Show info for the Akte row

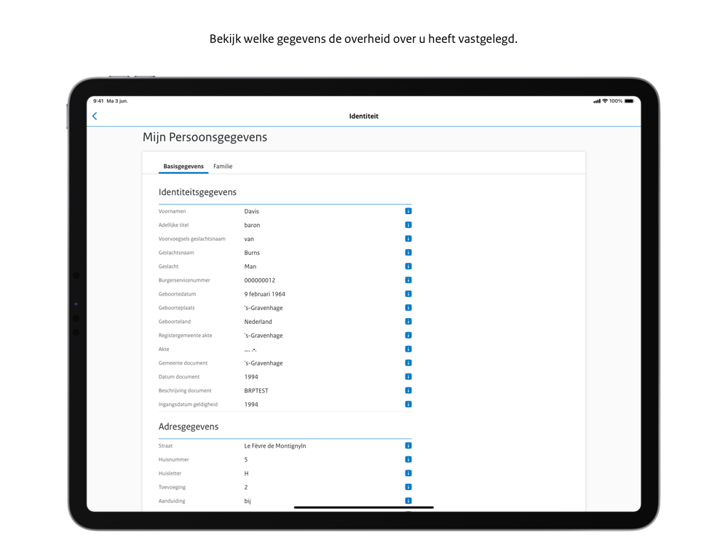click(x=408, y=349)
